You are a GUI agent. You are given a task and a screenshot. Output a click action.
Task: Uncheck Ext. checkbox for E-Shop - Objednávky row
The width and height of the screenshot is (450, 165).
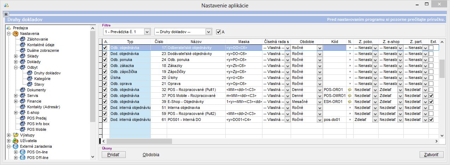click(431, 102)
